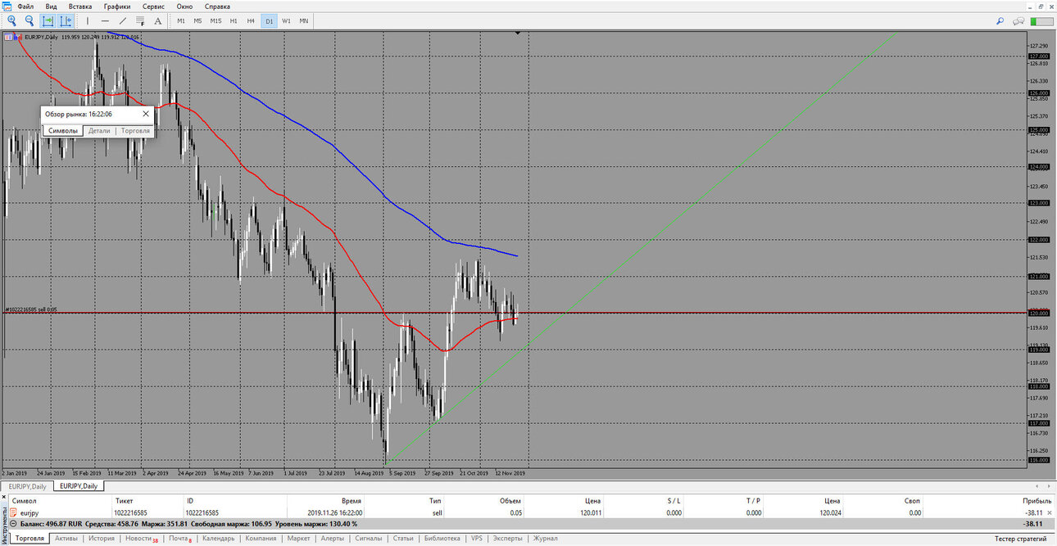Image resolution: width=1057 pixels, height=546 pixels.
Task: Open the Маркет toolbox tab
Action: click(x=299, y=539)
